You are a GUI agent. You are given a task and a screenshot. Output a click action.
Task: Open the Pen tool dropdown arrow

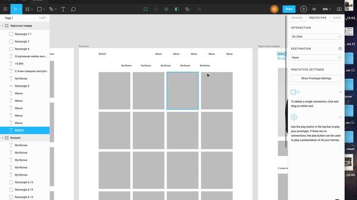[x=56, y=9]
